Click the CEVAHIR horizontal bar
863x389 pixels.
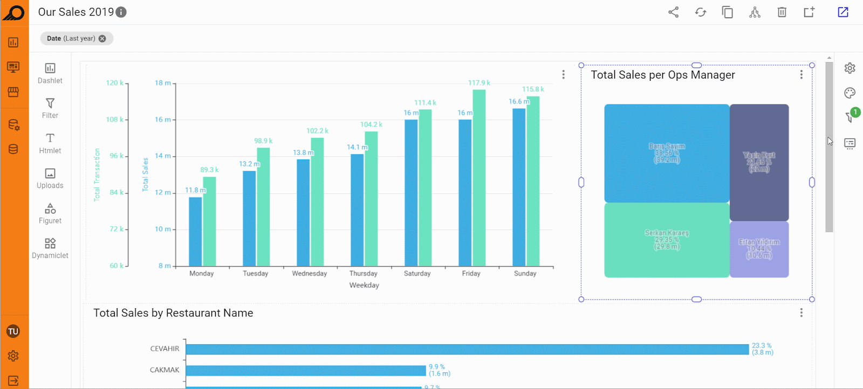pos(467,349)
